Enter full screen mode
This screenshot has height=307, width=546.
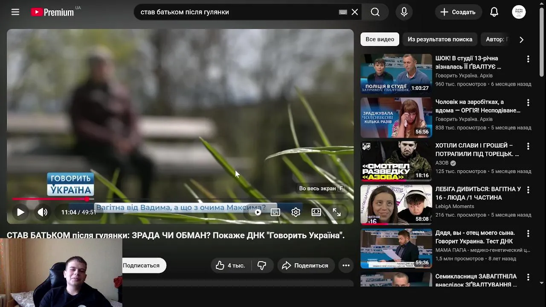point(337,212)
